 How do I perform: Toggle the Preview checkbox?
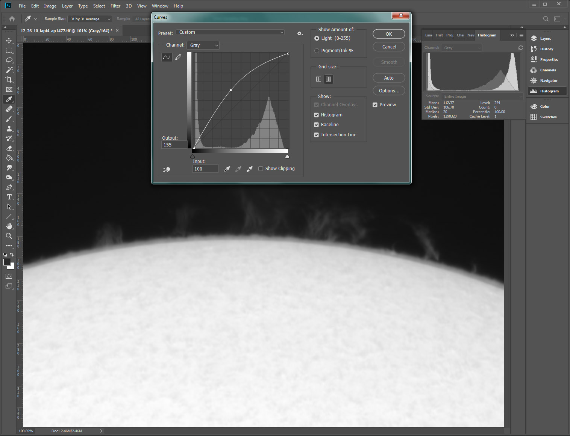click(375, 105)
